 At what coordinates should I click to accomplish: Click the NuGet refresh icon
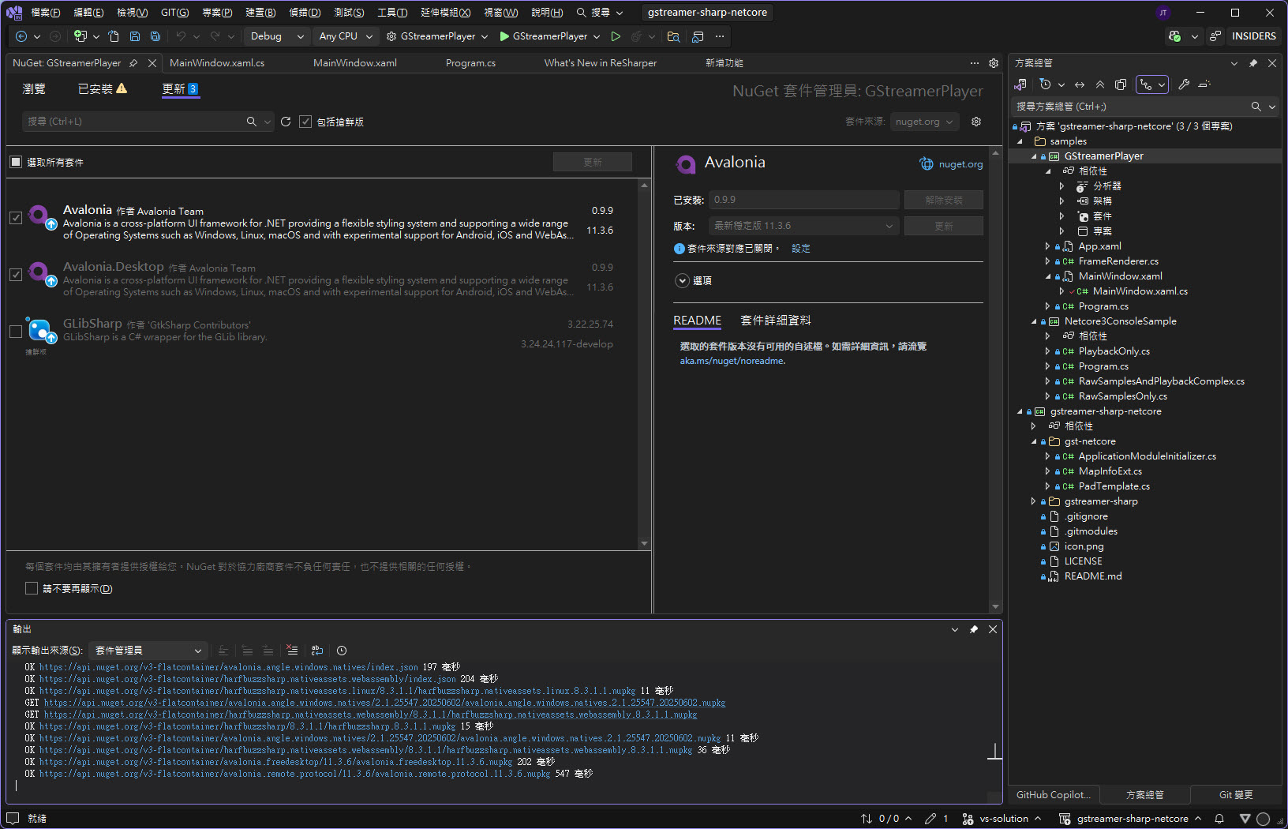pos(286,122)
